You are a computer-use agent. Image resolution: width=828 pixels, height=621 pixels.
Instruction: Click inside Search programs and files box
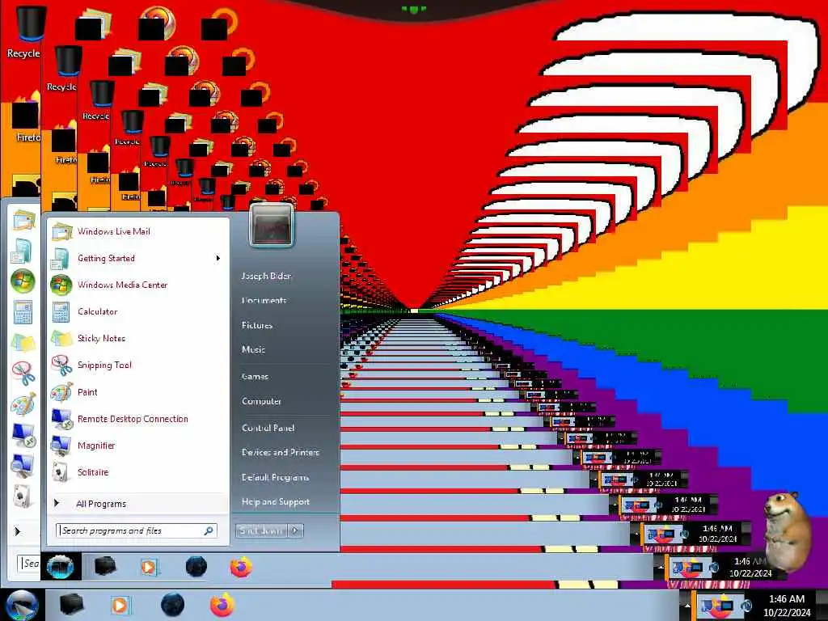point(136,530)
